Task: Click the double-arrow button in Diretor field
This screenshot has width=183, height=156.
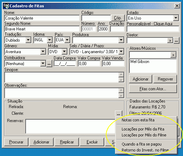Action: pyautogui.click(x=170, y=41)
